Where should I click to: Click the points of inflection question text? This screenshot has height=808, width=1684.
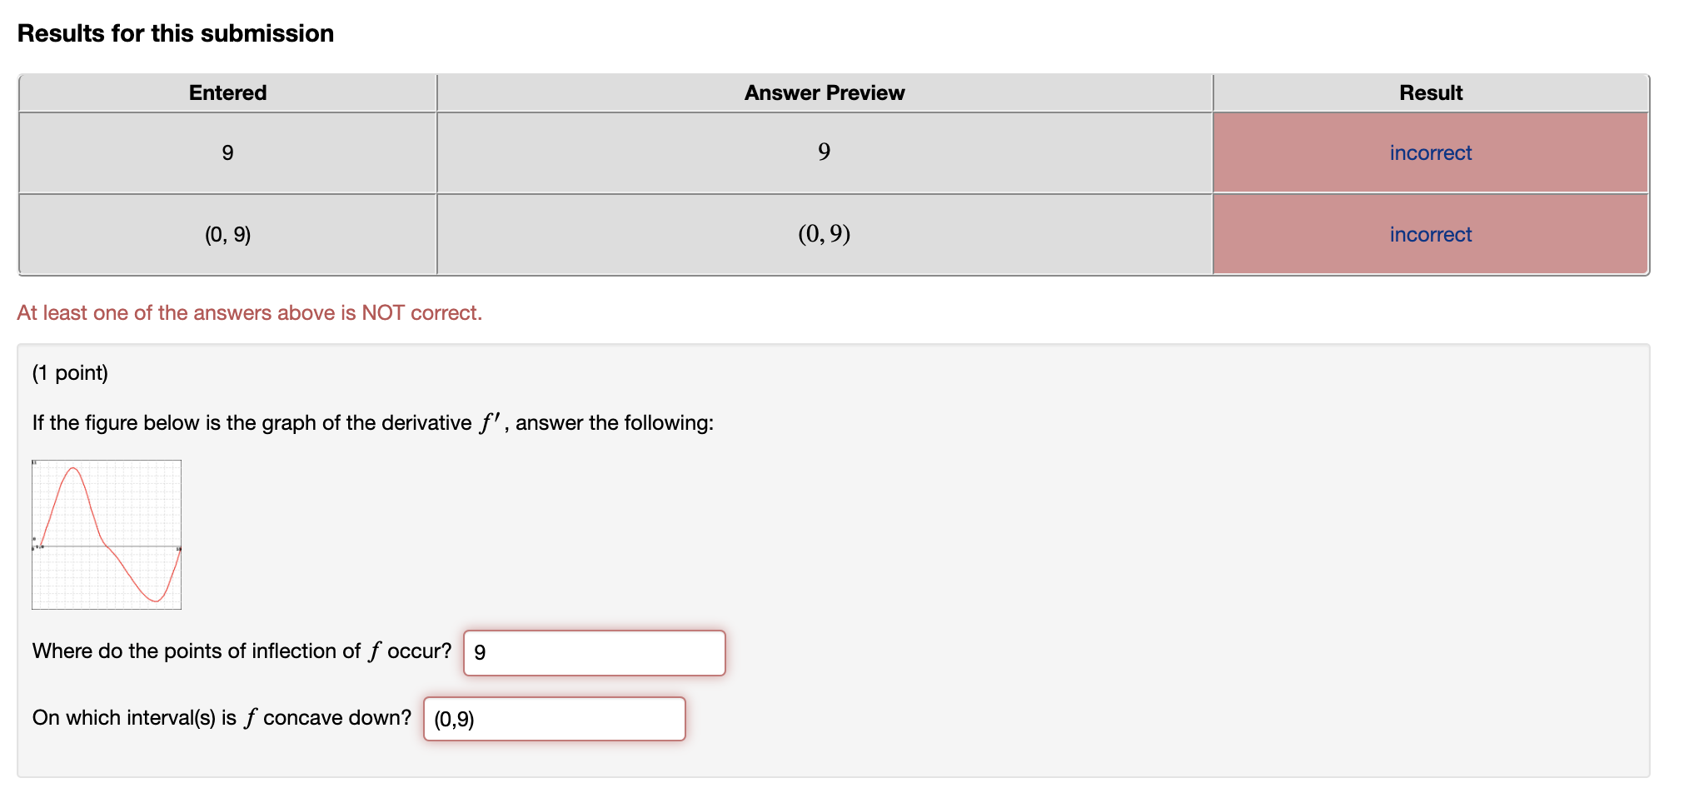pyautogui.click(x=242, y=652)
